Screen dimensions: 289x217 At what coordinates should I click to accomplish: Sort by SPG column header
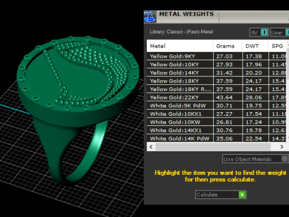(278, 46)
